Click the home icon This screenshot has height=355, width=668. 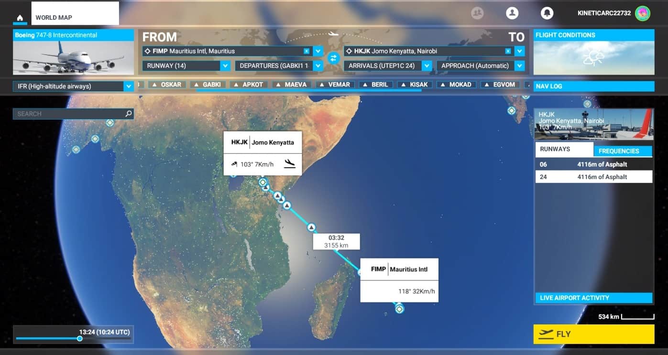pyautogui.click(x=20, y=18)
